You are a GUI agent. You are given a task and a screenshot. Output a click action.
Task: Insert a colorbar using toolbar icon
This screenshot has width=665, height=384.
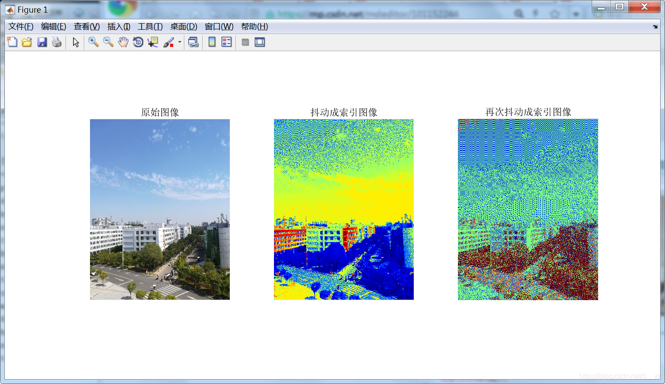pyautogui.click(x=212, y=42)
